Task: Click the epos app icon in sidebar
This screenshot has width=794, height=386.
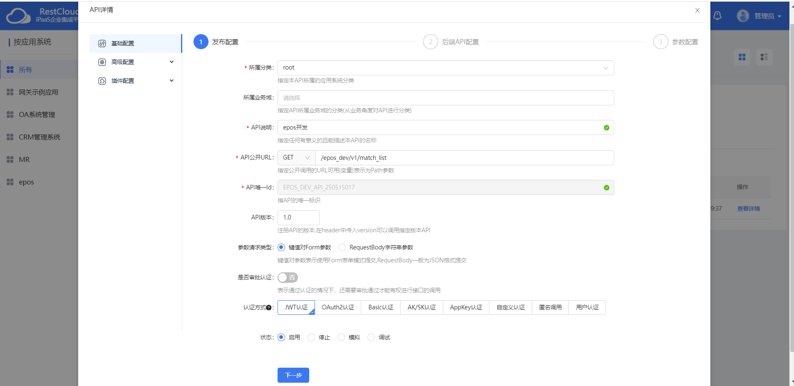Action: [x=10, y=182]
